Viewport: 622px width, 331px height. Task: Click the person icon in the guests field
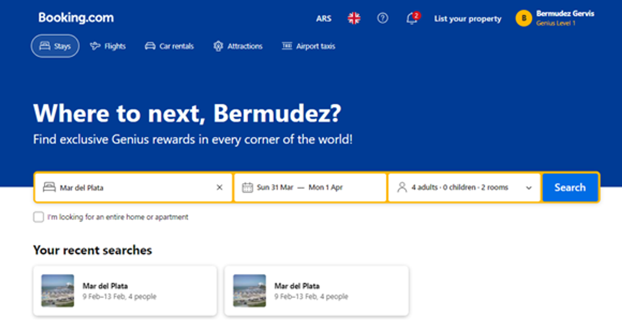[402, 187]
